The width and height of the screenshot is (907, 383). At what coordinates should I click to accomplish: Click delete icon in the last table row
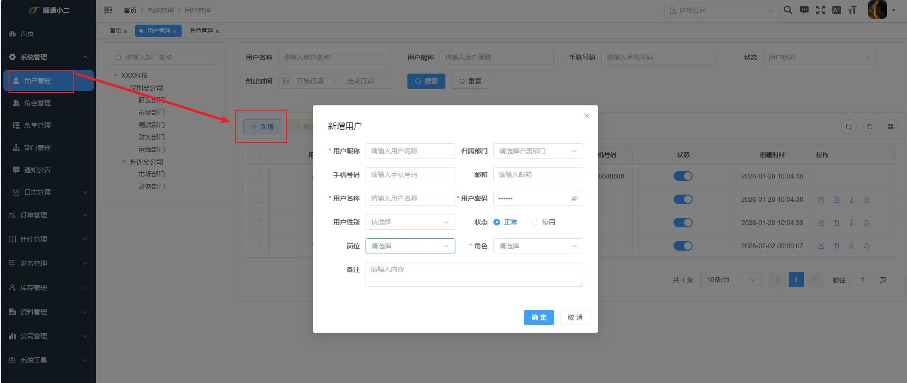click(x=836, y=246)
